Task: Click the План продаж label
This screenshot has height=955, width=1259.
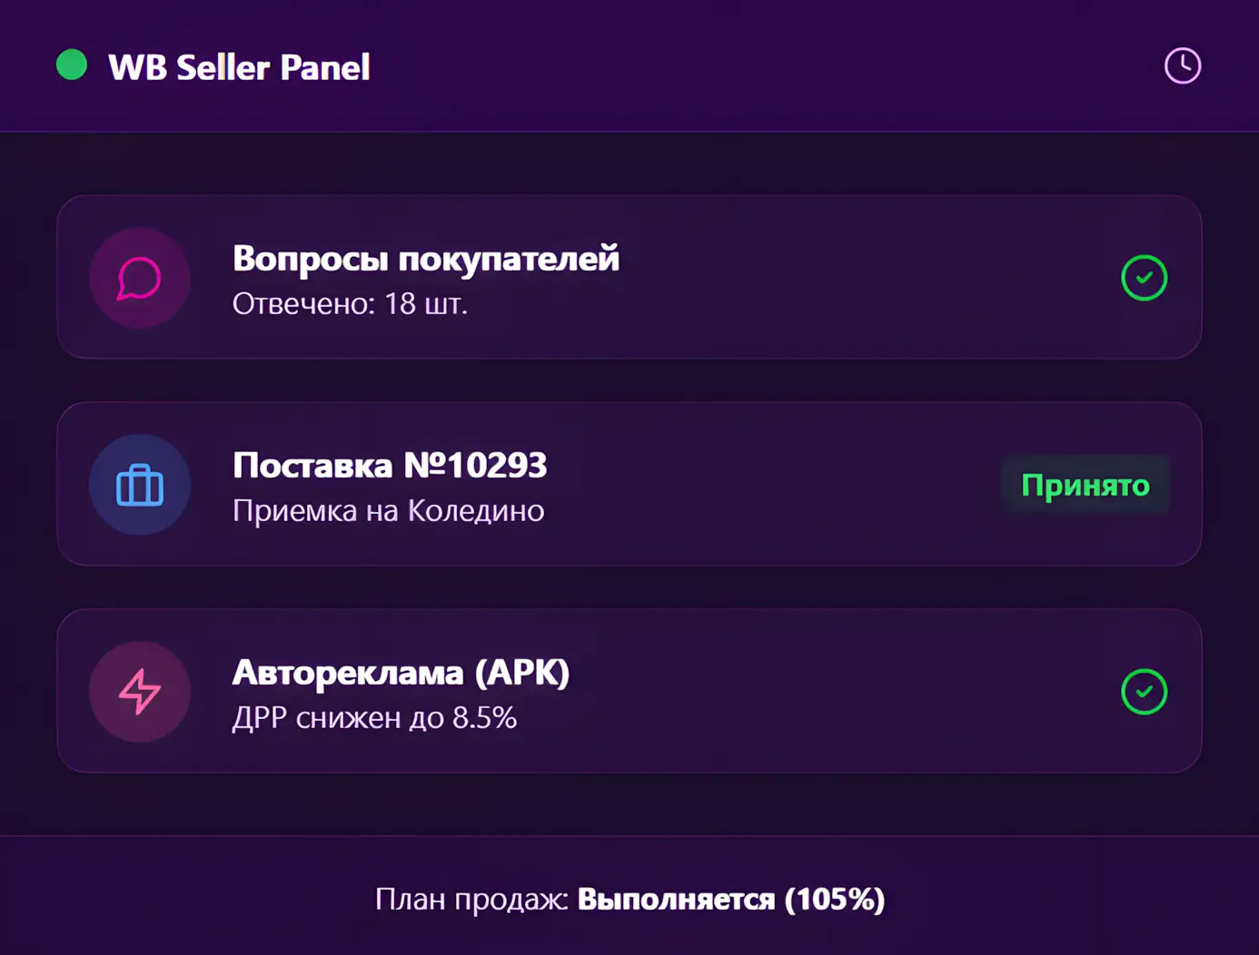Action: [471, 899]
